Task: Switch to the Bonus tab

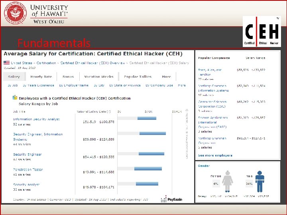Action: tap(68, 76)
